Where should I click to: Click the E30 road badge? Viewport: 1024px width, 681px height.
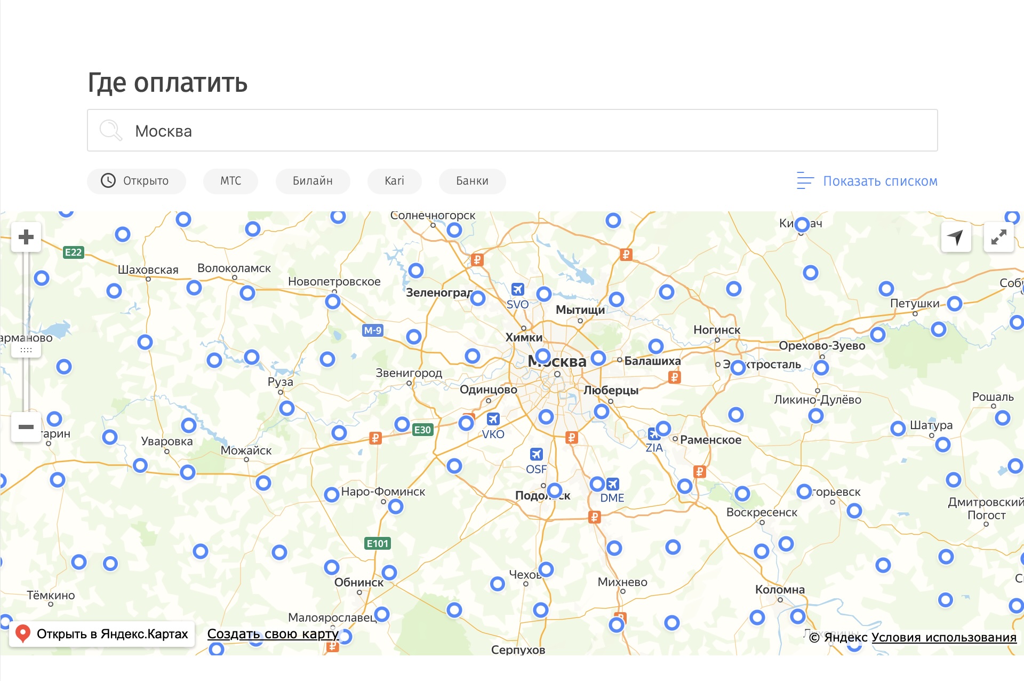(x=422, y=430)
